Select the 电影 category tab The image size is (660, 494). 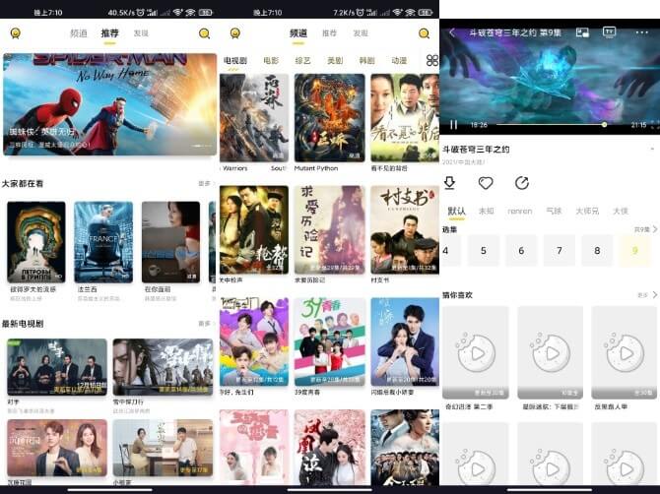[x=271, y=61]
